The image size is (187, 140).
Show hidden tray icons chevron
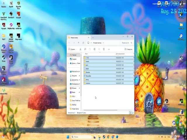[x=159, y=137]
